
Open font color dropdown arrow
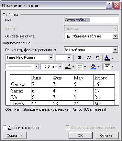pyautogui.click(x=112, y=58)
